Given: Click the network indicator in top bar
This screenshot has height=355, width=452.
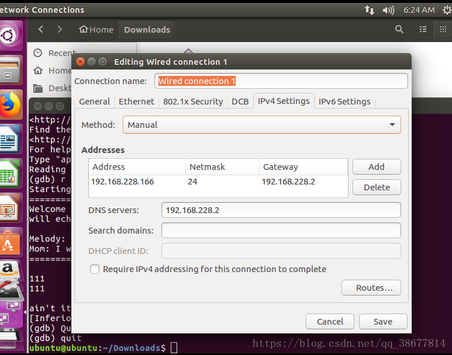Looking at the screenshot, I should (370, 11).
